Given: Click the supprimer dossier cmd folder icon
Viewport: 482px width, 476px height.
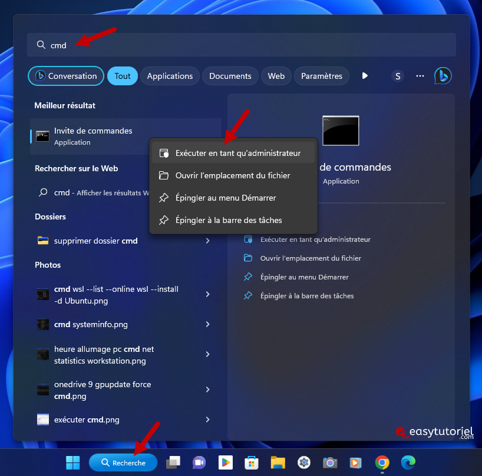Looking at the screenshot, I should click(43, 241).
